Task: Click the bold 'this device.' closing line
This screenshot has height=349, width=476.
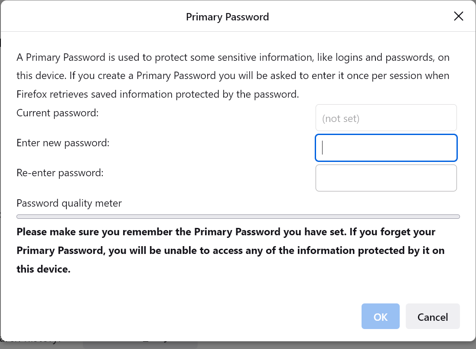Action: 43,269
